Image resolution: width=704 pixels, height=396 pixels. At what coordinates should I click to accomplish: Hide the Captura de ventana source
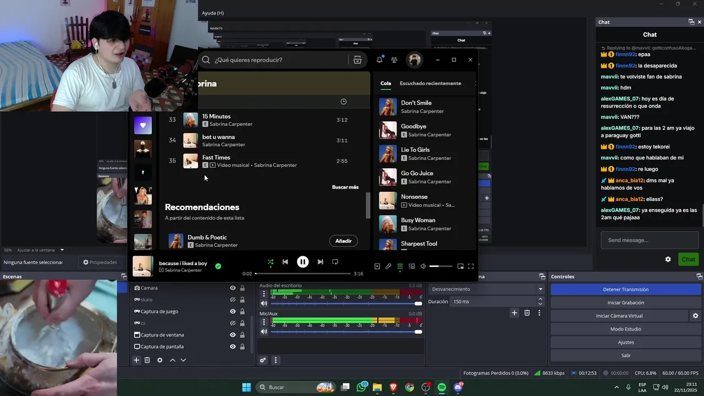click(233, 335)
